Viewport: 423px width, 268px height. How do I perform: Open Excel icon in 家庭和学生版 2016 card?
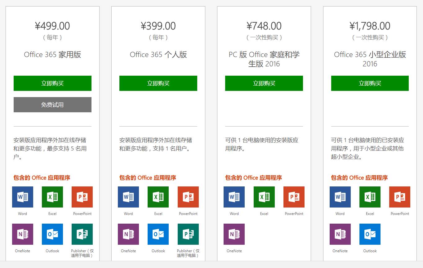(264, 197)
